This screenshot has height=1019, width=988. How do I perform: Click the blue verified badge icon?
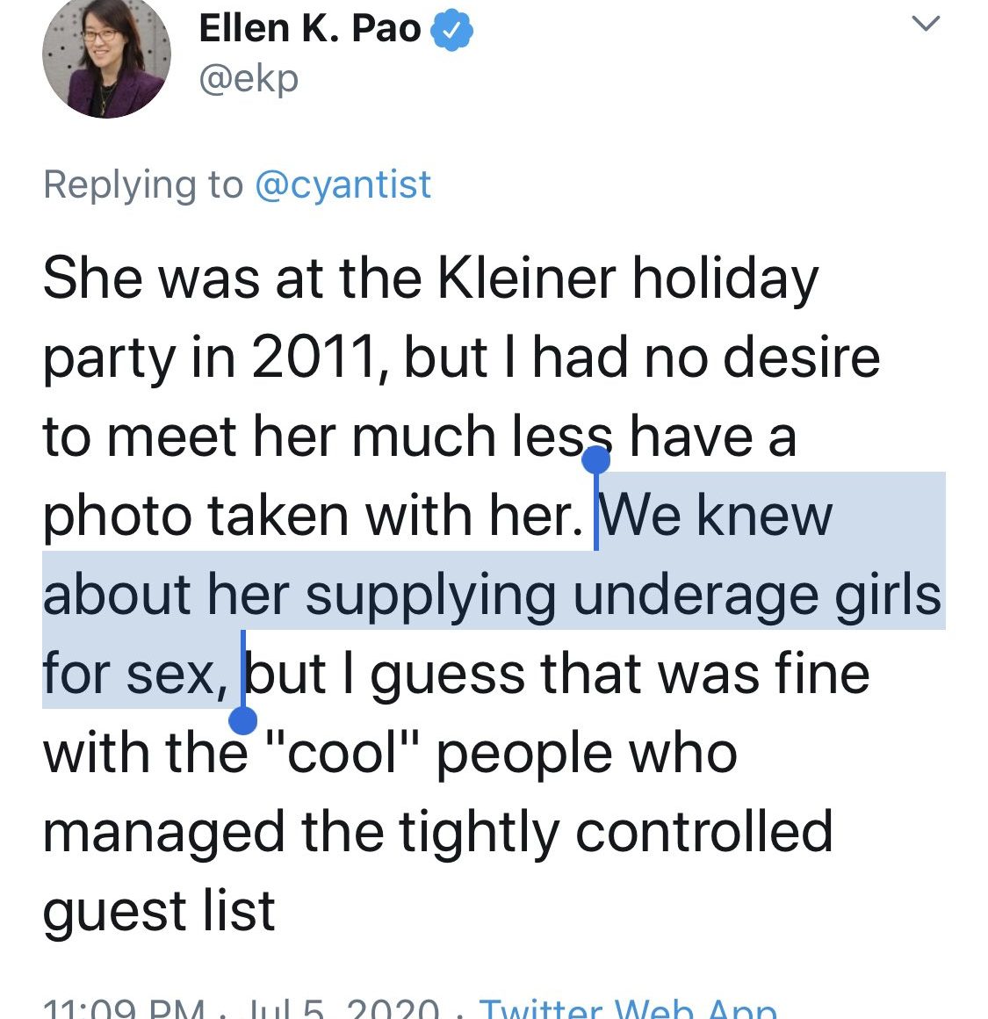[451, 31]
